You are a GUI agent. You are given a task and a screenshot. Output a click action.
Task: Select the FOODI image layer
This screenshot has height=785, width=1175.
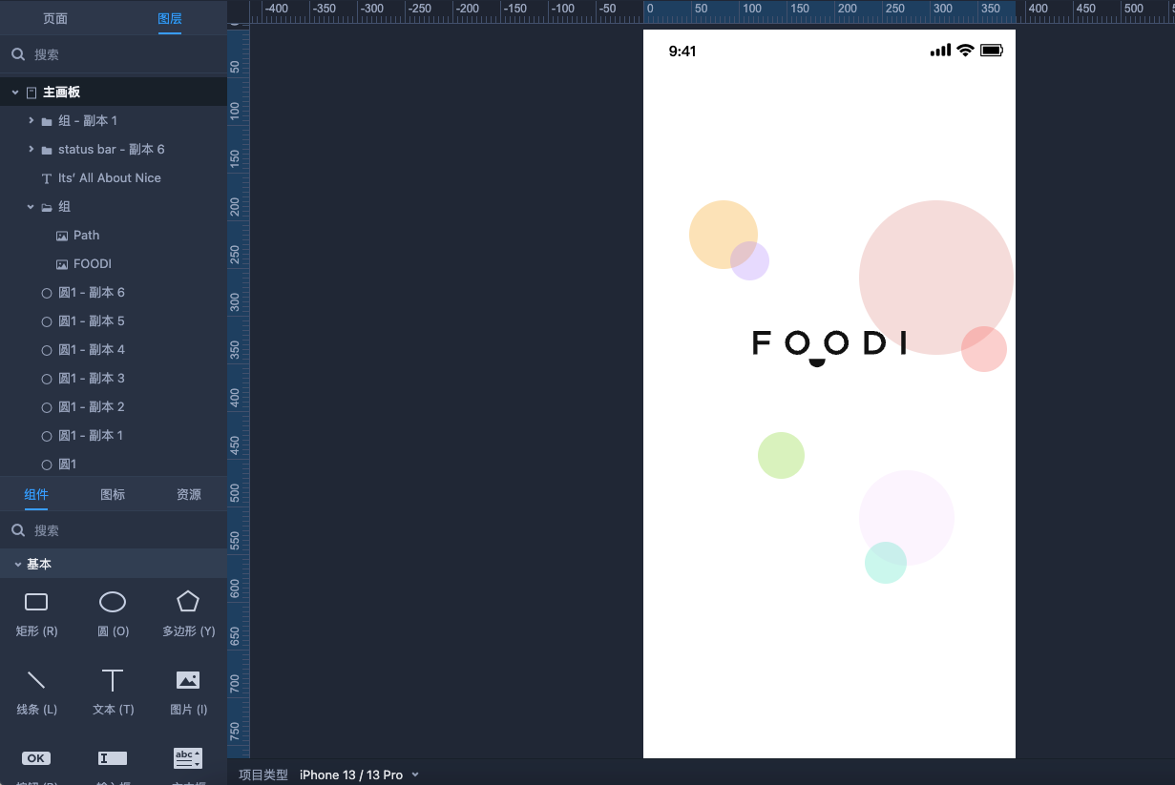click(x=93, y=264)
